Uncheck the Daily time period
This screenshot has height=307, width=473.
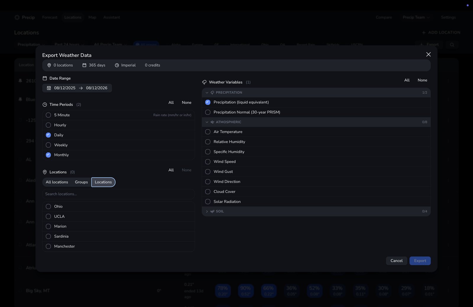[x=48, y=135]
